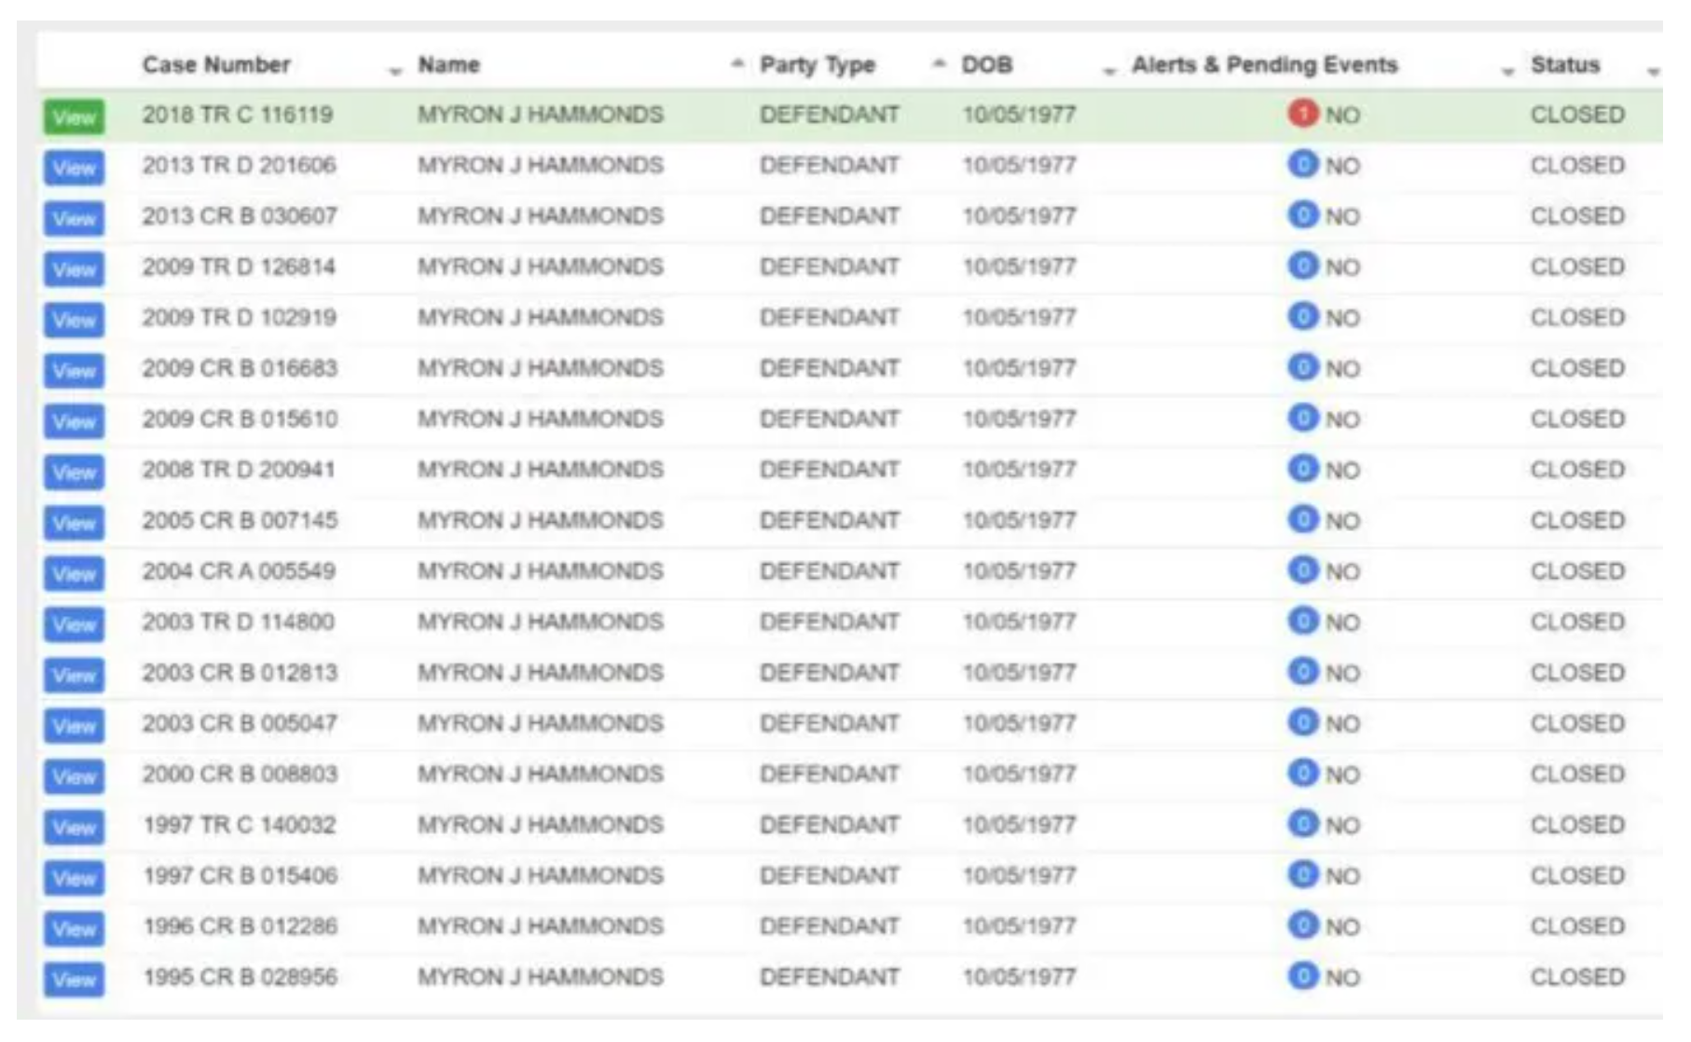The image size is (1691, 1042).
Task: Click the sort arrow beside Status
Action: tap(1653, 71)
